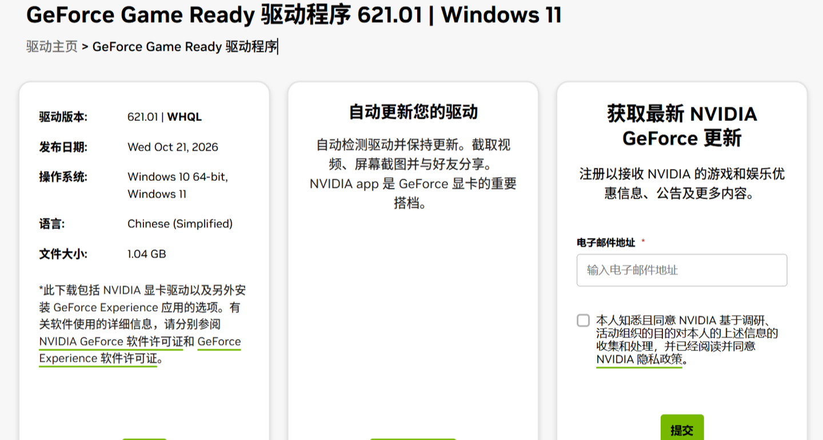
Task: Select the 1.04 GB file size value
Action: (147, 254)
